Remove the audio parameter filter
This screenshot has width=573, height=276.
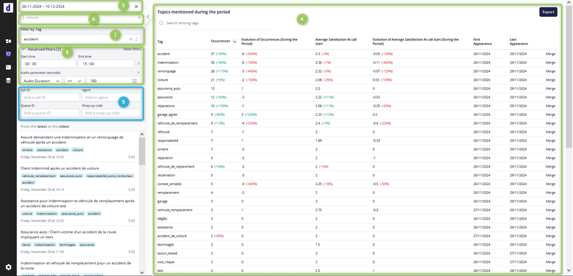(x=138, y=72)
